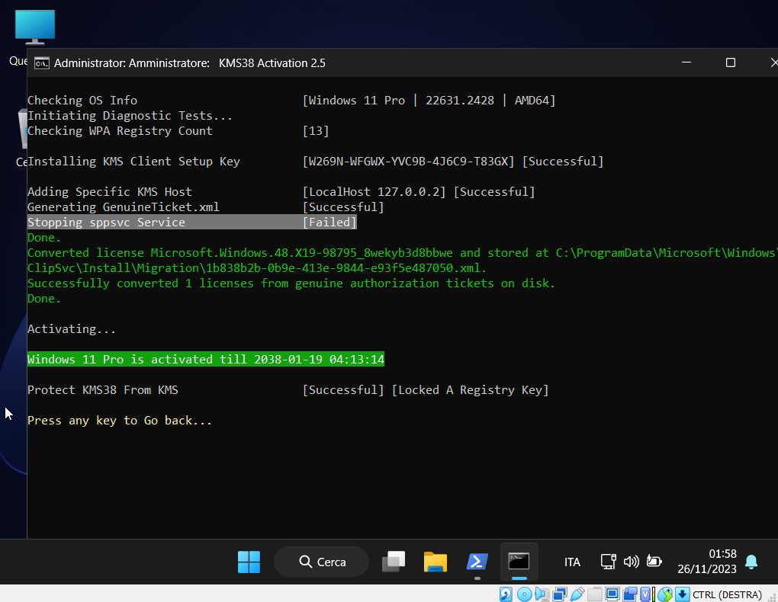
Task: Open the Cerca search box
Action: [x=322, y=562]
